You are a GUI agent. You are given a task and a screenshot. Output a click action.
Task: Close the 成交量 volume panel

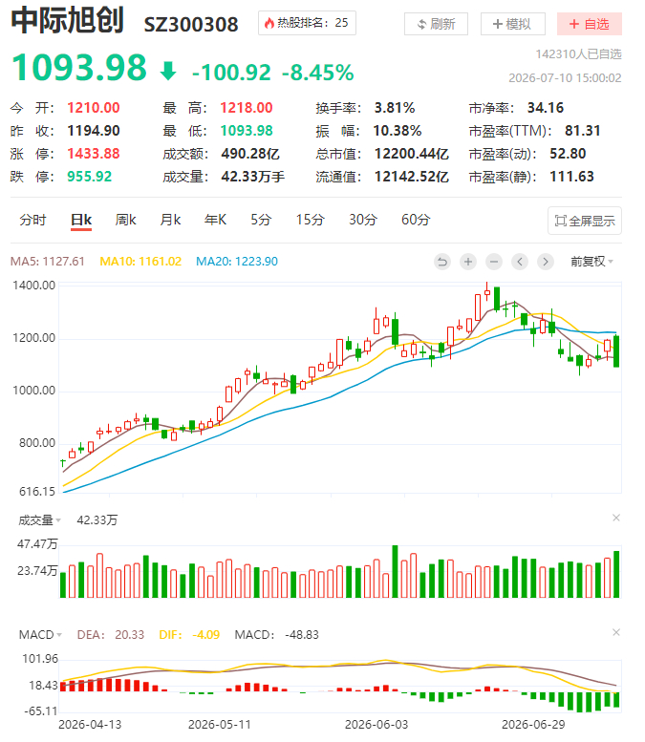[616, 518]
